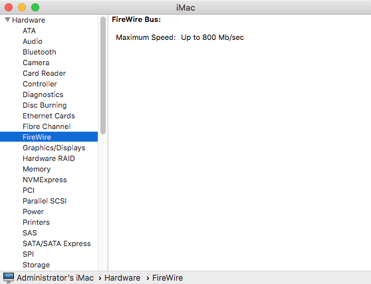Click FireWire in the bottom path bar
Screen dimensions: 371x284
click(168, 278)
